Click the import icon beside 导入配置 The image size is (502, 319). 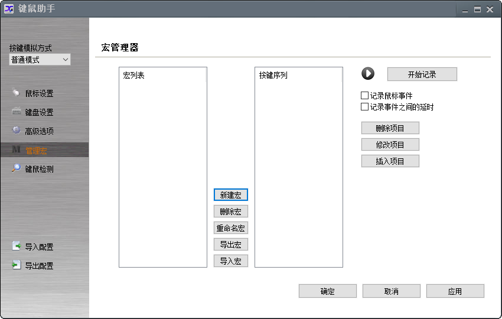pos(17,246)
